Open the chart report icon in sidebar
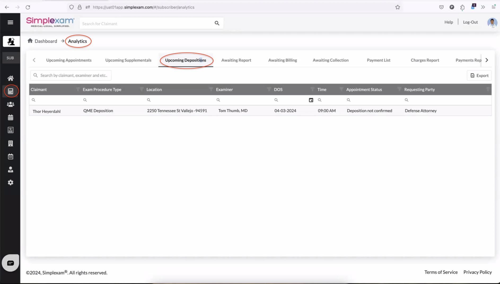Viewport: 500px width, 284px height. click(11, 130)
